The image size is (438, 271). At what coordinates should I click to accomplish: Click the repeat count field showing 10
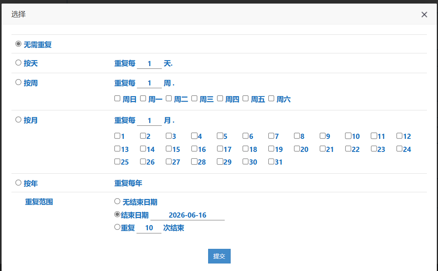tap(149, 228)
